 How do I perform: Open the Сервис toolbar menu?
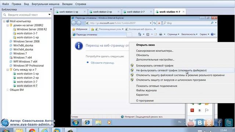(x=204, y=34)
